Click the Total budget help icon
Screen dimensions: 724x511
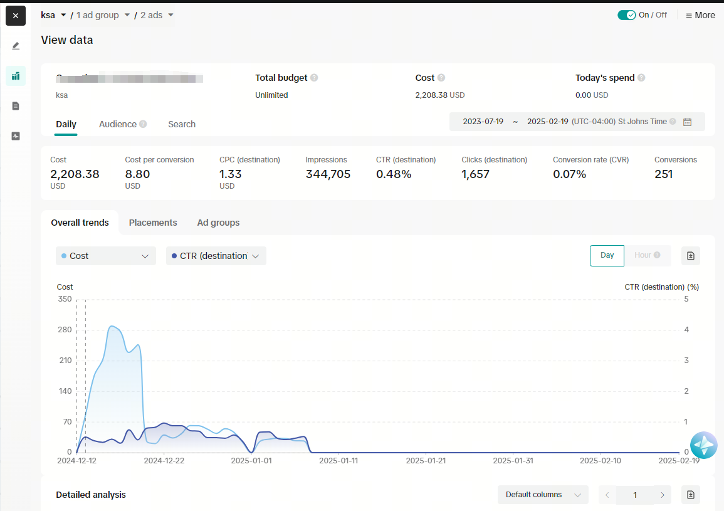coord(314,78)
